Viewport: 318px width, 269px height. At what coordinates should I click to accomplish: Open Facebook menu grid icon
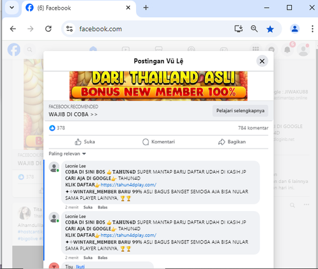pos(256,49)
